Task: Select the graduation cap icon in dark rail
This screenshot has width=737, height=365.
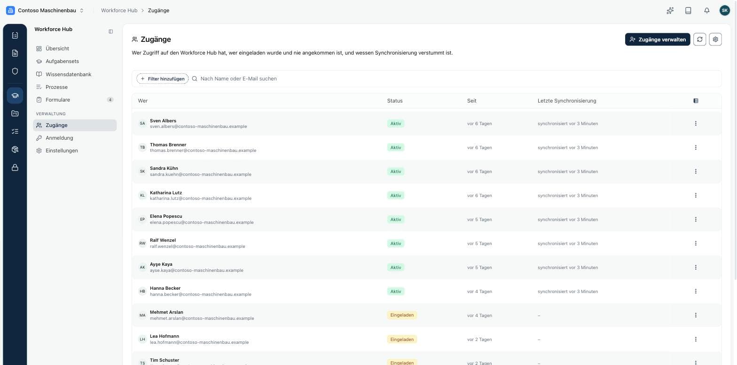Action: (x=15, y=95)
